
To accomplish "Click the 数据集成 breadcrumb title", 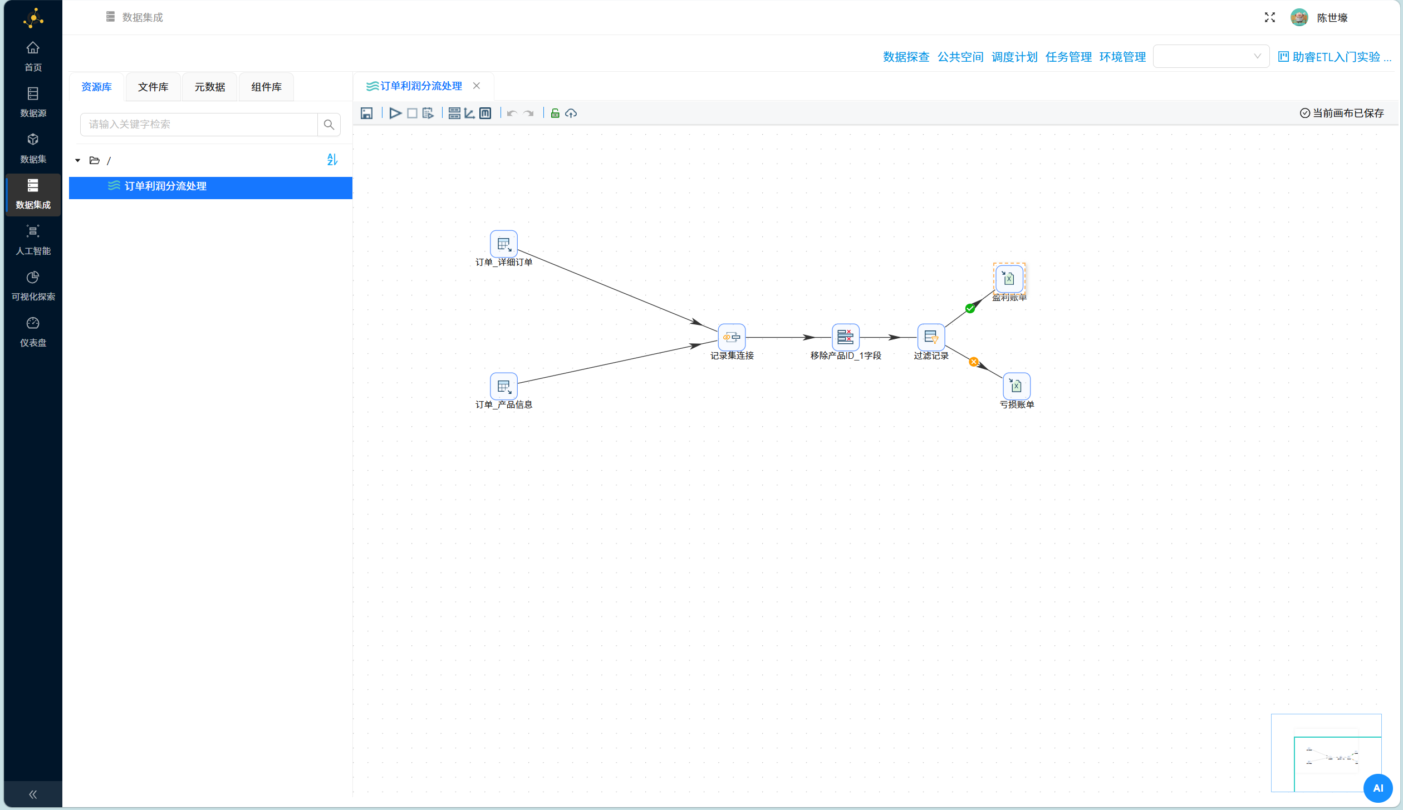I will pos(143,17).
